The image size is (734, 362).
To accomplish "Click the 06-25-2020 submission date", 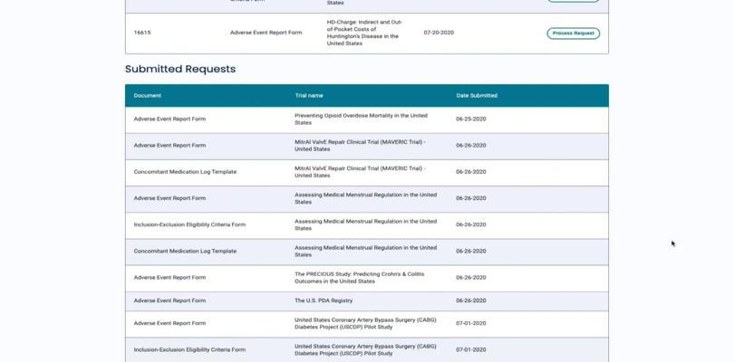I will coord(471,119).
